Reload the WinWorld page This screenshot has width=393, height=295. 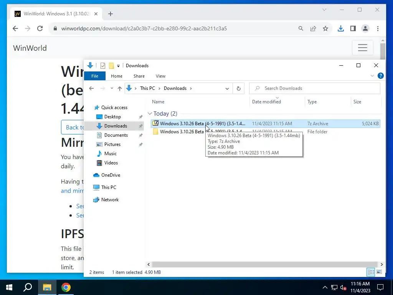40,28
